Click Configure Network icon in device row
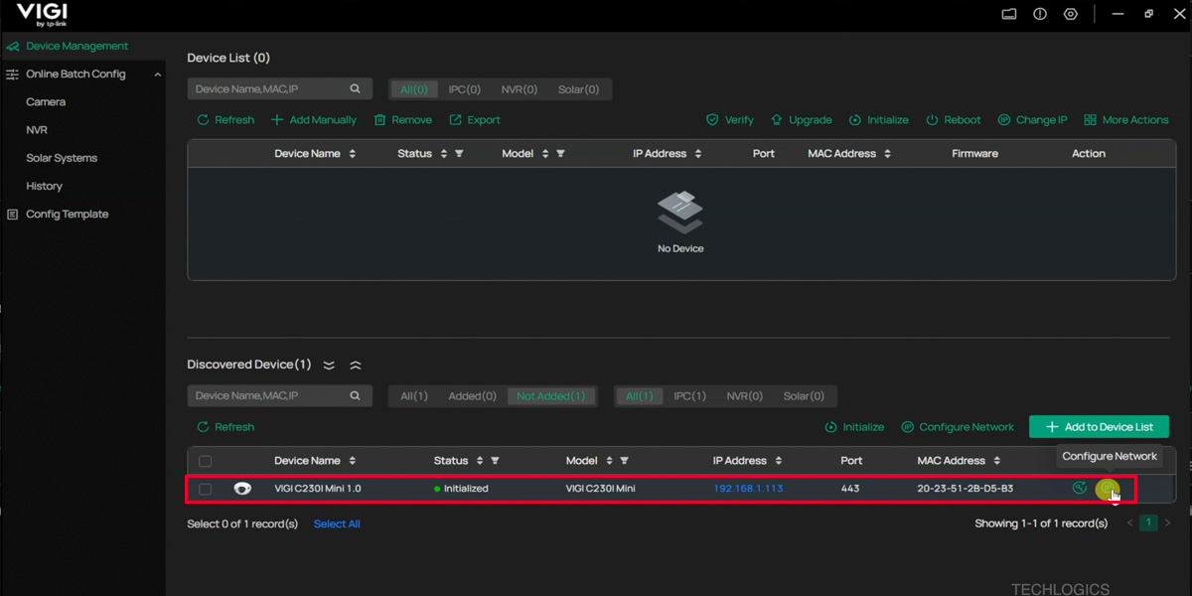1192x596 pixels. pos(1107,489)
